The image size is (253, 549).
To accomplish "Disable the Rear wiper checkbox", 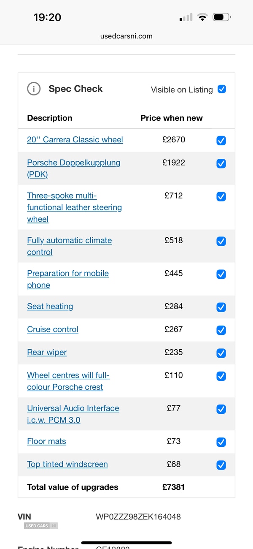I will coord(221,353).
